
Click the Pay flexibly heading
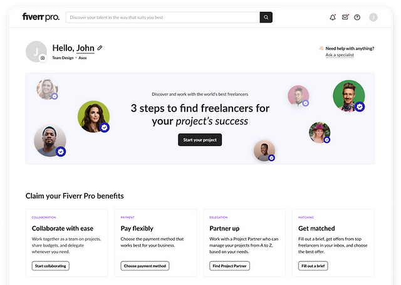(137, 228)
